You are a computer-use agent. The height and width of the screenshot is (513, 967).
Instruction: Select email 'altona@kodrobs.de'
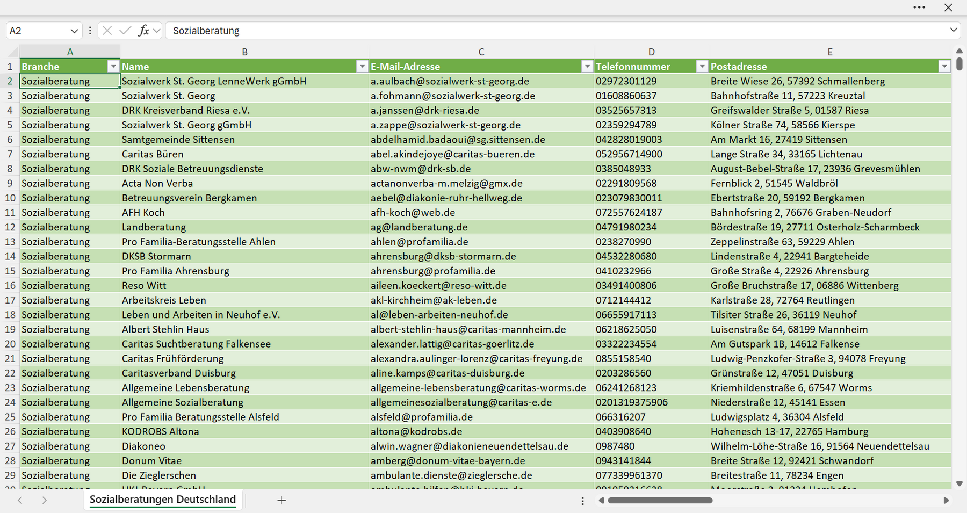click(x=481, y=431)
